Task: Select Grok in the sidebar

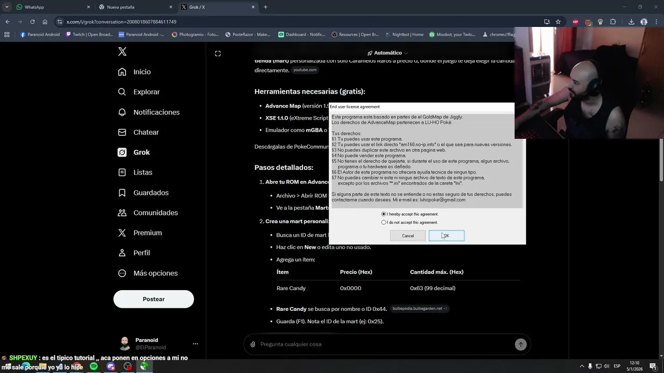Action: [134, 152]
